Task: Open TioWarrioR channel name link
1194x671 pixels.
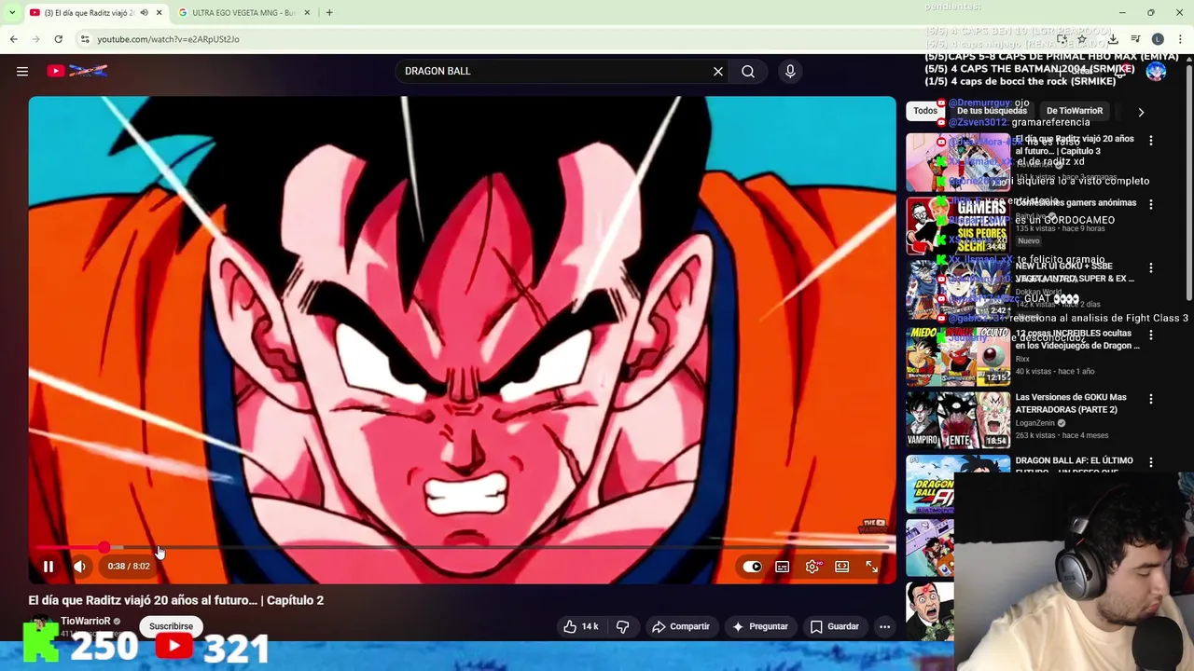Action: tap(86, 621)
